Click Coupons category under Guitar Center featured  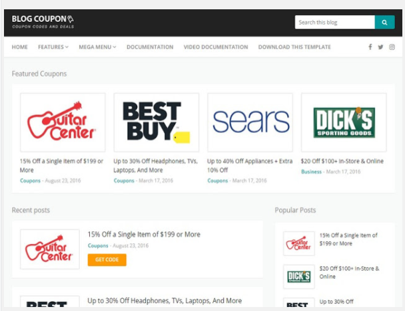30,181
